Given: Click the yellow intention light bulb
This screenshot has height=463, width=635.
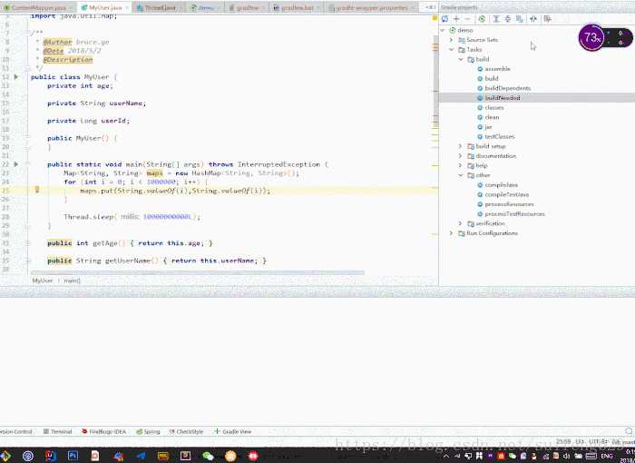Looking at the screenshot, I should (x=37, y=190).
